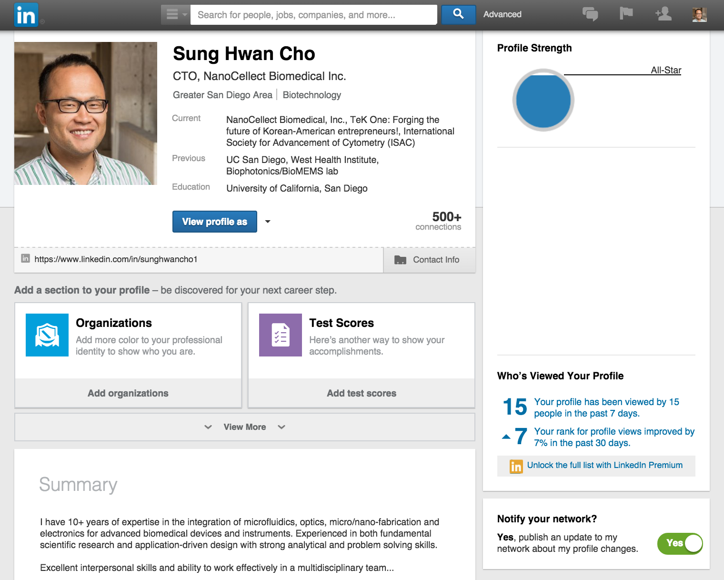The width and height of the screenshot is (724, 580).
Task: Click the Advanced search link
Action: pos(502,14)
